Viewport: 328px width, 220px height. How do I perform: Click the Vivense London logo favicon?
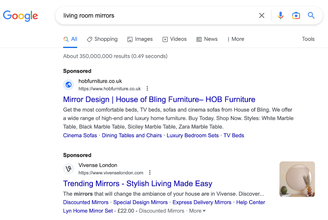point(68,169)
